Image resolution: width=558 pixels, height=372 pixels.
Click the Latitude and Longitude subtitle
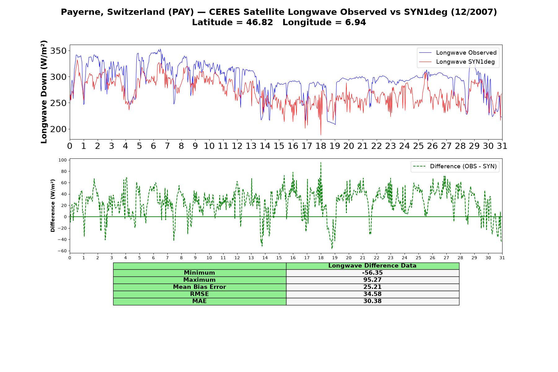point(279,23)
